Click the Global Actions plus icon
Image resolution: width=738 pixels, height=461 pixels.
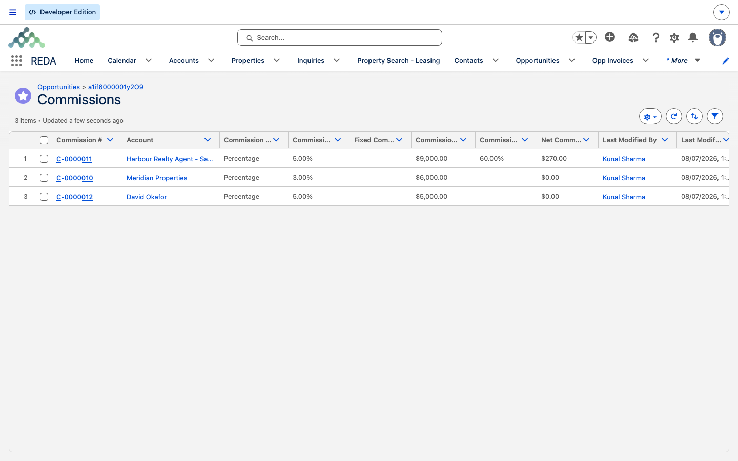point(610,37)
